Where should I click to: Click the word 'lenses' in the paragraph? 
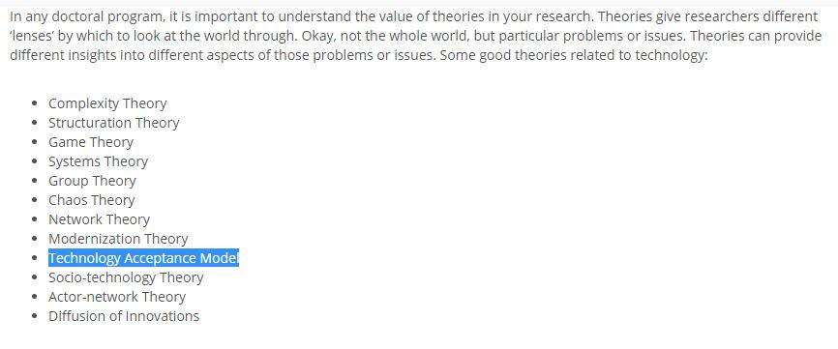30,36
